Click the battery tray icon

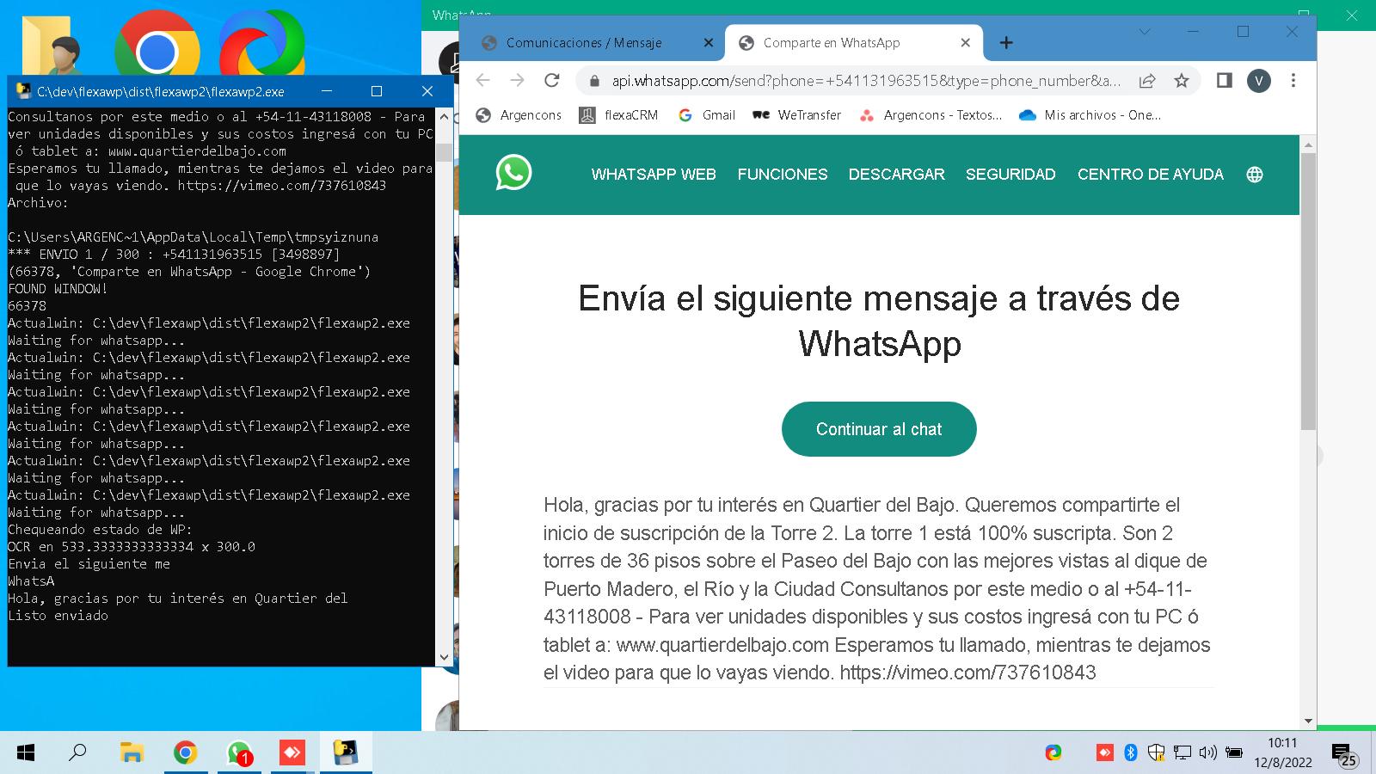1234,753
